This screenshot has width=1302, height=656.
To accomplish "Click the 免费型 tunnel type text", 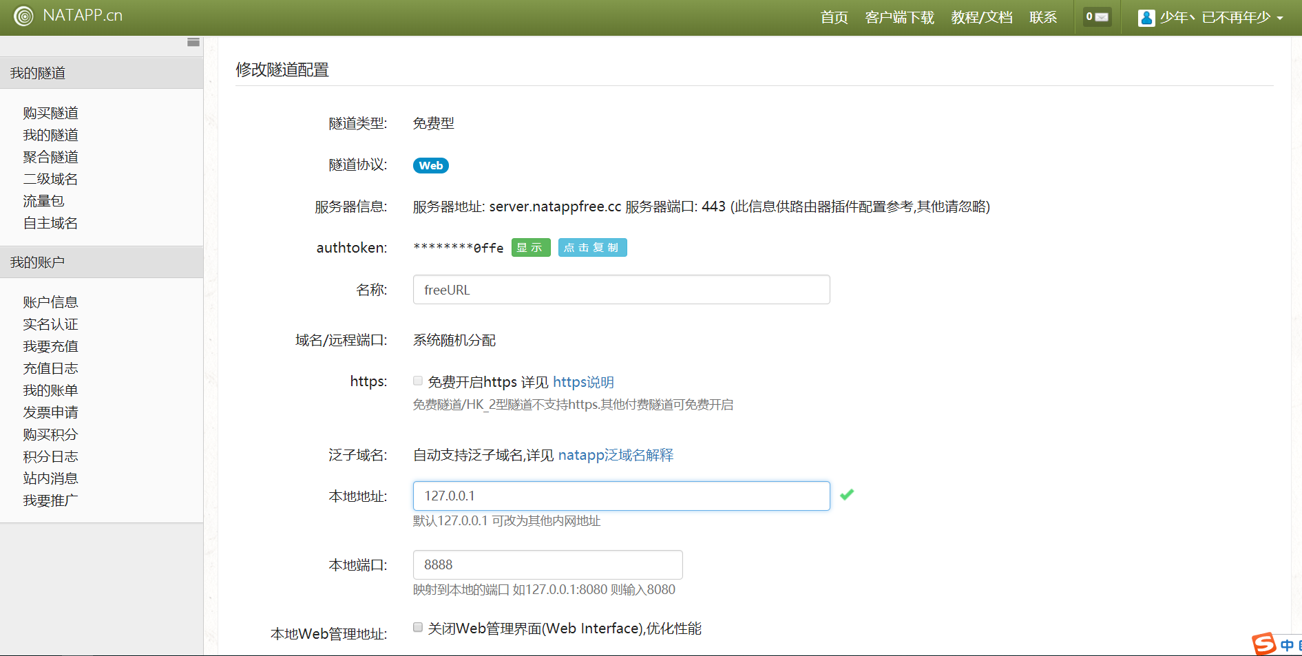I will 433,123.
